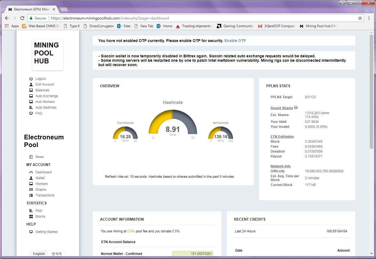Click the Network Info heading
This screenshot has height=259, width=376.
(281, 166)
